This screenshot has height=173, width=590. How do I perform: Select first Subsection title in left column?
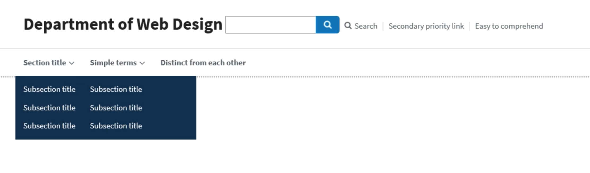tap(49, 89)
